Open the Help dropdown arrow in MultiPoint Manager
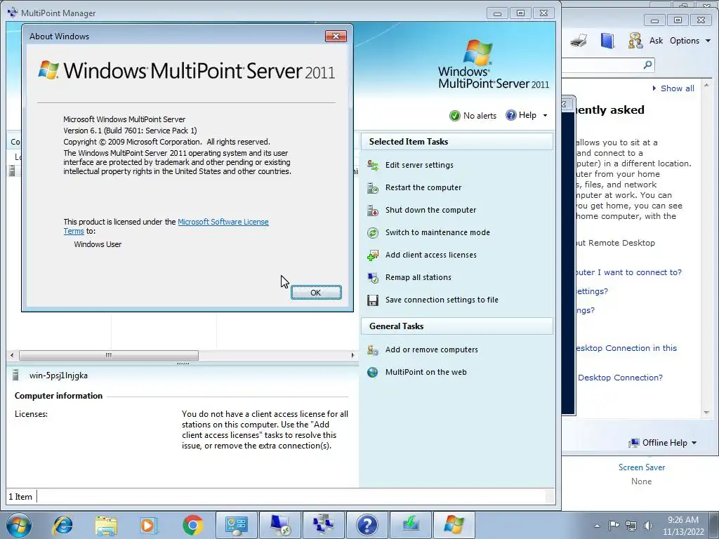This screenshot has width=719, height=539. click(545, 116)
